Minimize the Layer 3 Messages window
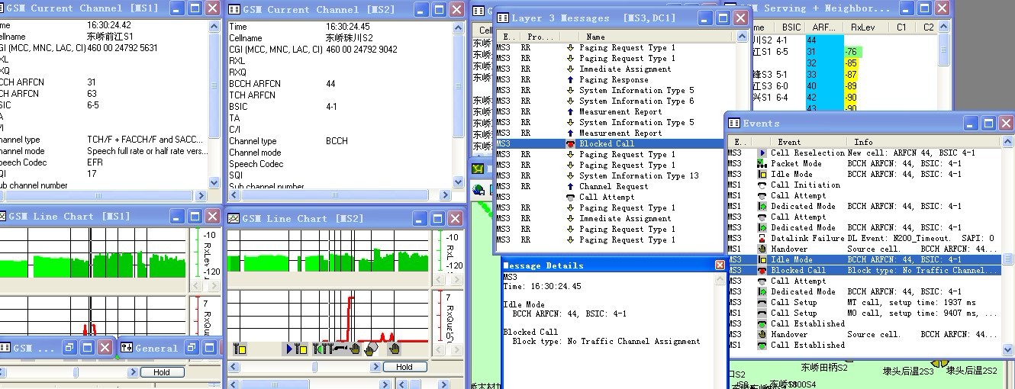Image resolution: width=1015 pixels, height=389 pixels. [x=705, y=18]
